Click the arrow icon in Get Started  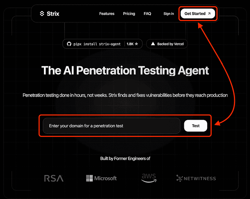pyautogui.click(x=209, y=14)
